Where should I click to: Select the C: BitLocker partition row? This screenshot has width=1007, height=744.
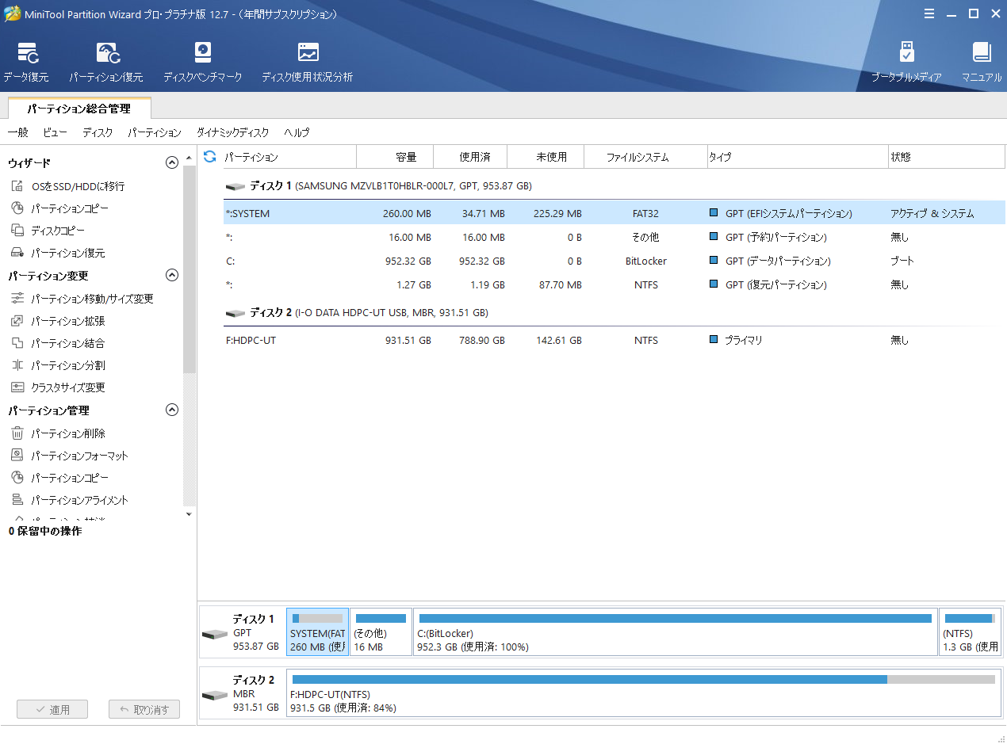pyautogui.click(x=615, y=261)
